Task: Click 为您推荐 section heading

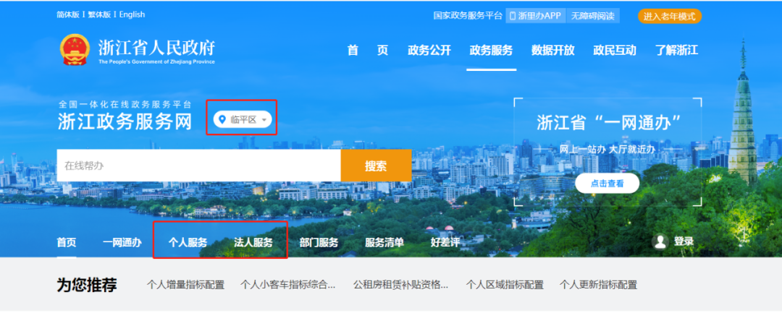Action: click(87, 285)
